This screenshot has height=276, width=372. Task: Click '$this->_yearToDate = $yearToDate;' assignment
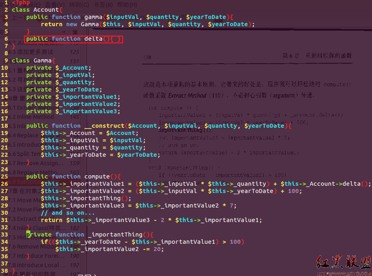click(100, 155)
